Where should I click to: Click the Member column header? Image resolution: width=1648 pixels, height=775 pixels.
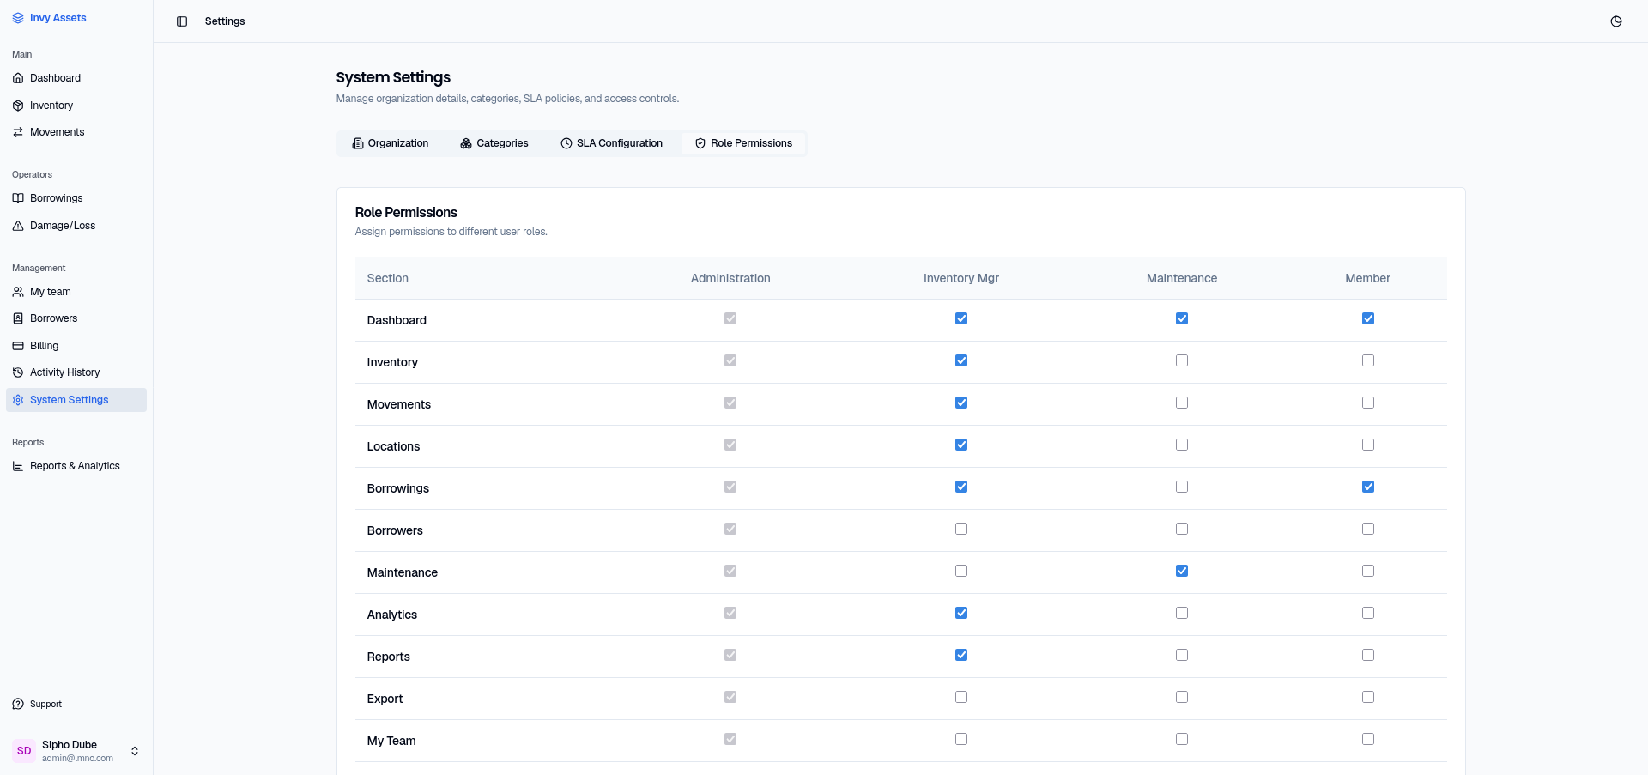coord(1367,278)
